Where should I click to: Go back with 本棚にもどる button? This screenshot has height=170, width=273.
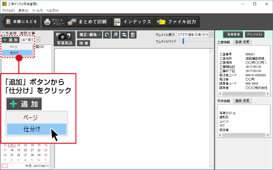[x=21, y=22]
